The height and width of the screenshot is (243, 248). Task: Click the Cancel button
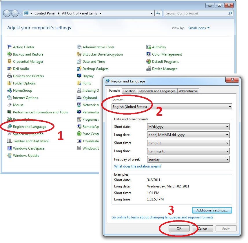coord(203,229)
